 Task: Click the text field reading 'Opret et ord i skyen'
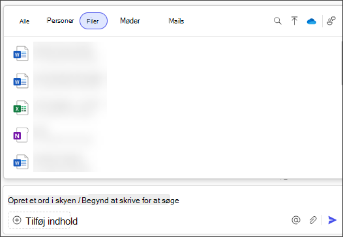click(93, 201)
